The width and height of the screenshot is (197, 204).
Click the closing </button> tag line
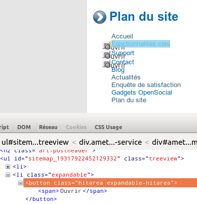[41, 199]
